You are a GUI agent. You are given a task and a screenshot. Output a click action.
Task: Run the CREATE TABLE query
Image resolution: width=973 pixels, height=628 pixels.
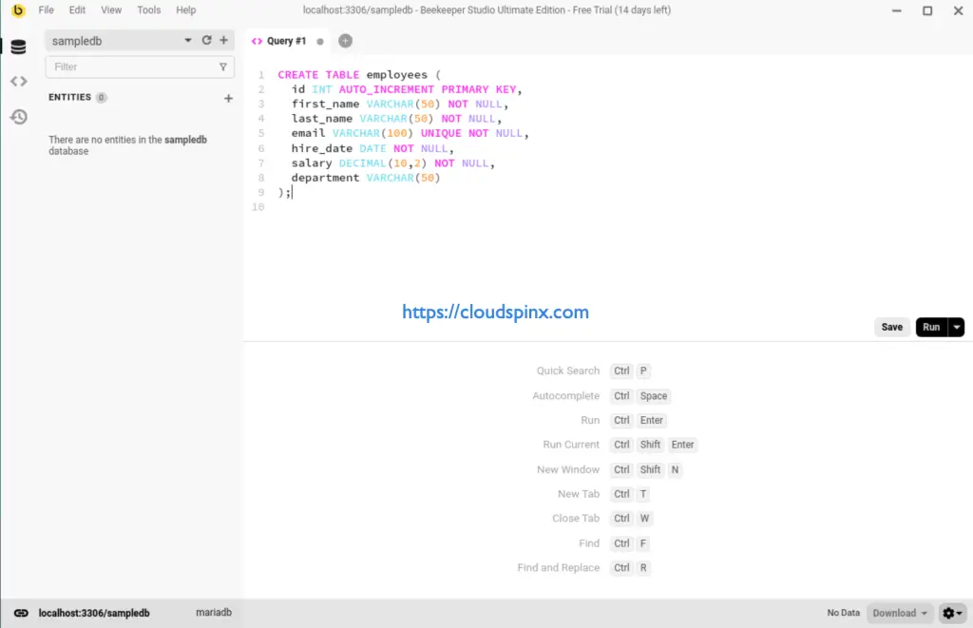[x=931, y=326]
